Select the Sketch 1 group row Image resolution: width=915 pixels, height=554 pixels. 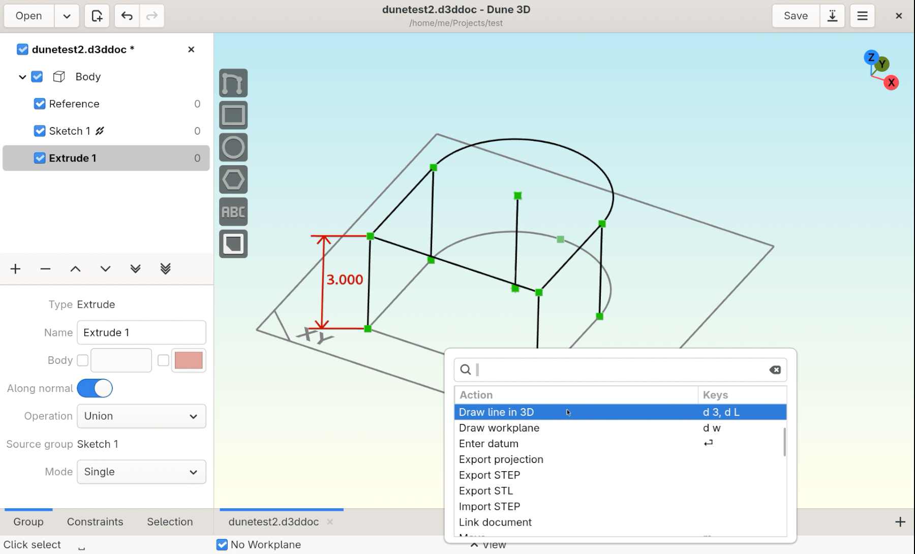(x=106, y=131)
